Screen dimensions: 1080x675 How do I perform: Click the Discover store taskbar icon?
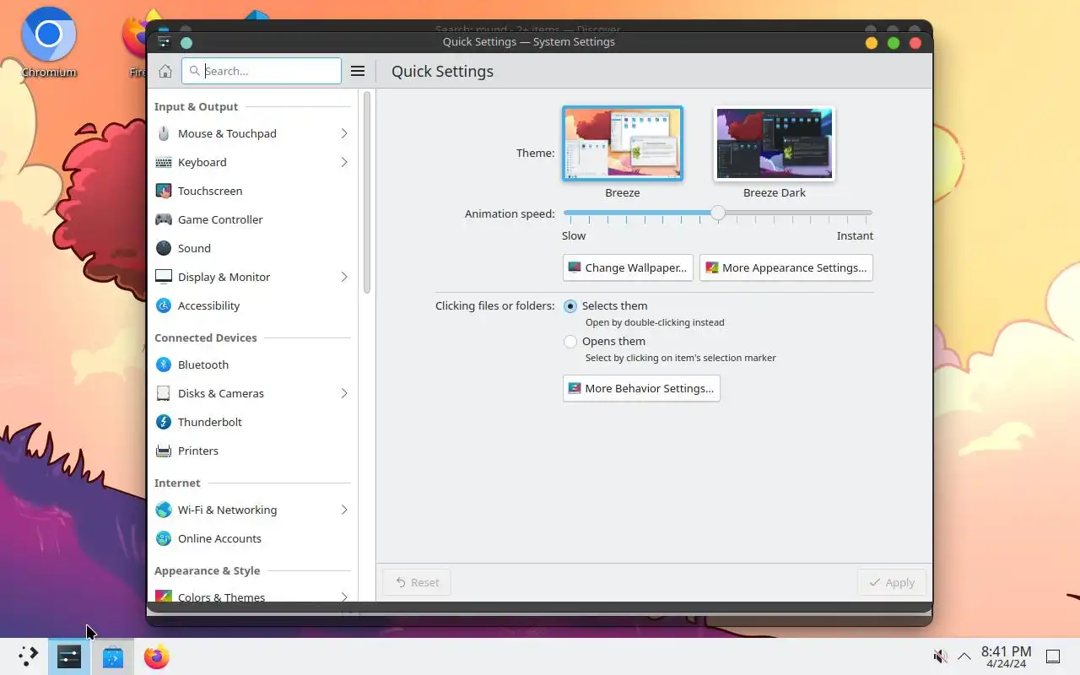pos(113,656)
